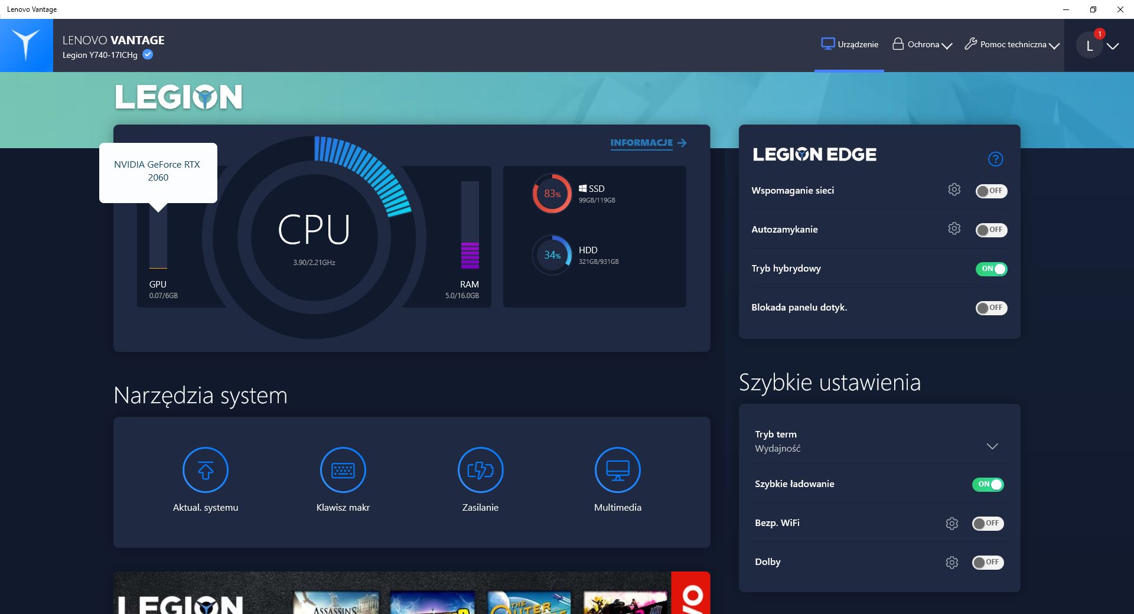Screen dimensions: 1134x614
Task: Expand the Ochrona menu
Action: pyautogui.click(x=922, y=44)
